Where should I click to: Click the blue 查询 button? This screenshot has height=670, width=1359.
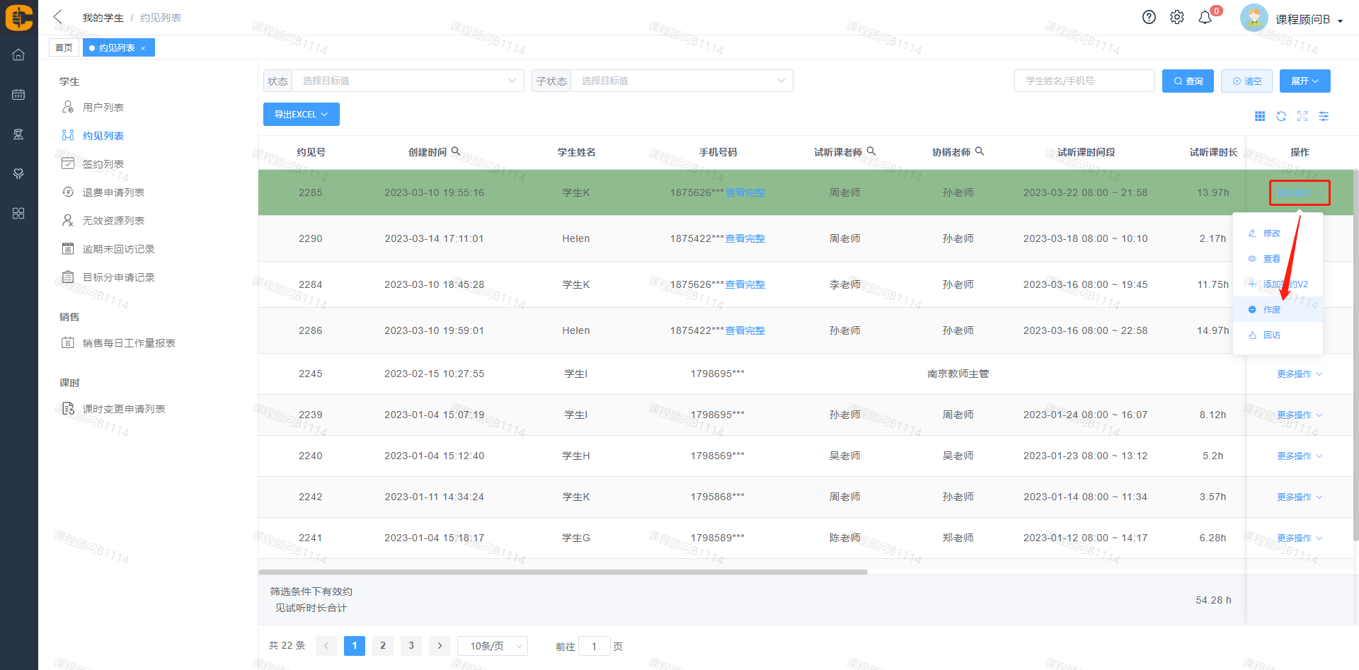(x=1188, y=81)
